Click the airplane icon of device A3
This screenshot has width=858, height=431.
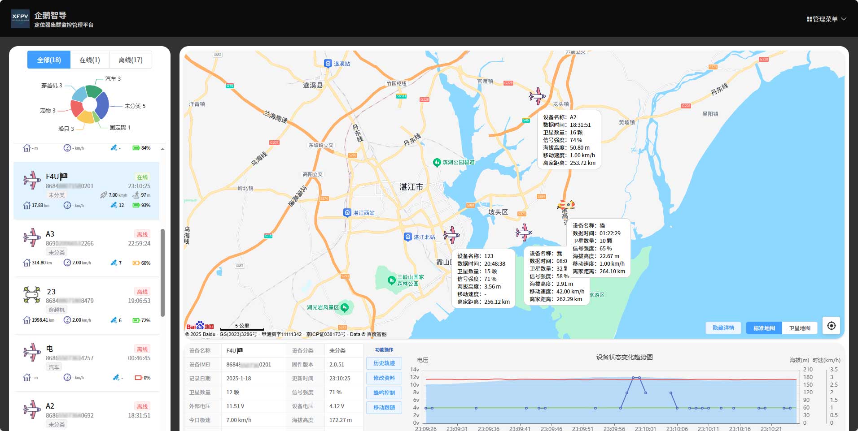click(x=32, y=237)
